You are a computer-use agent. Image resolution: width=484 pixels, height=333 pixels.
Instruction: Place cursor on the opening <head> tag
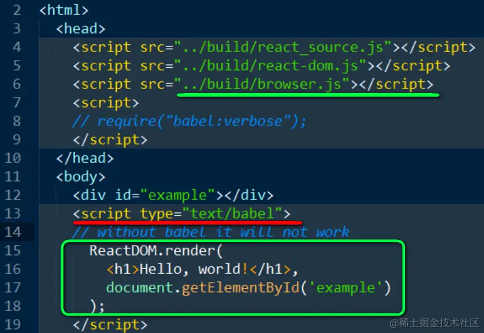[81, 29]
